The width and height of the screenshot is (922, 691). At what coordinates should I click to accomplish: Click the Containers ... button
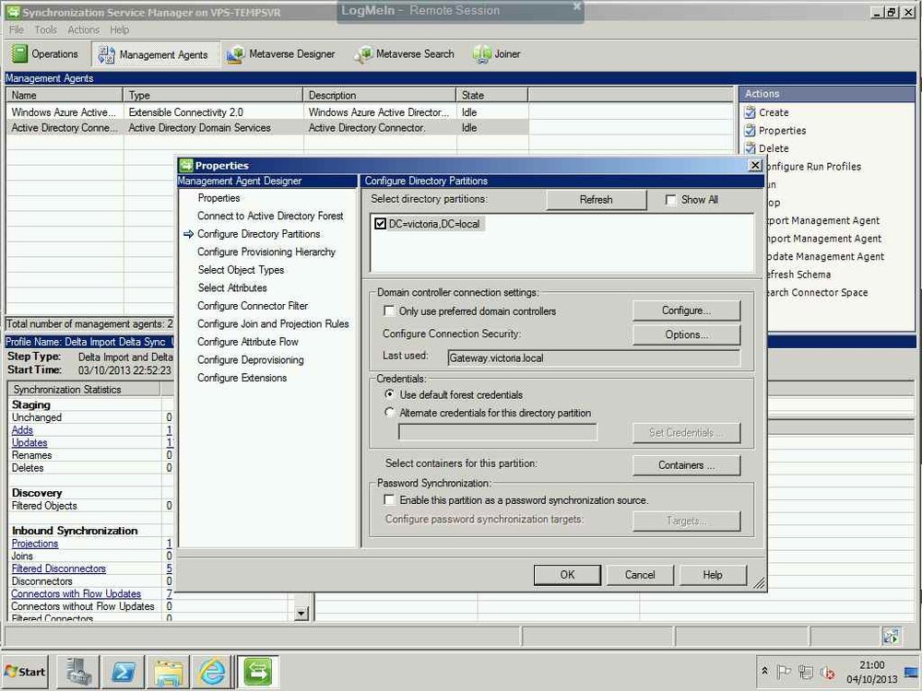coord(686,464)
